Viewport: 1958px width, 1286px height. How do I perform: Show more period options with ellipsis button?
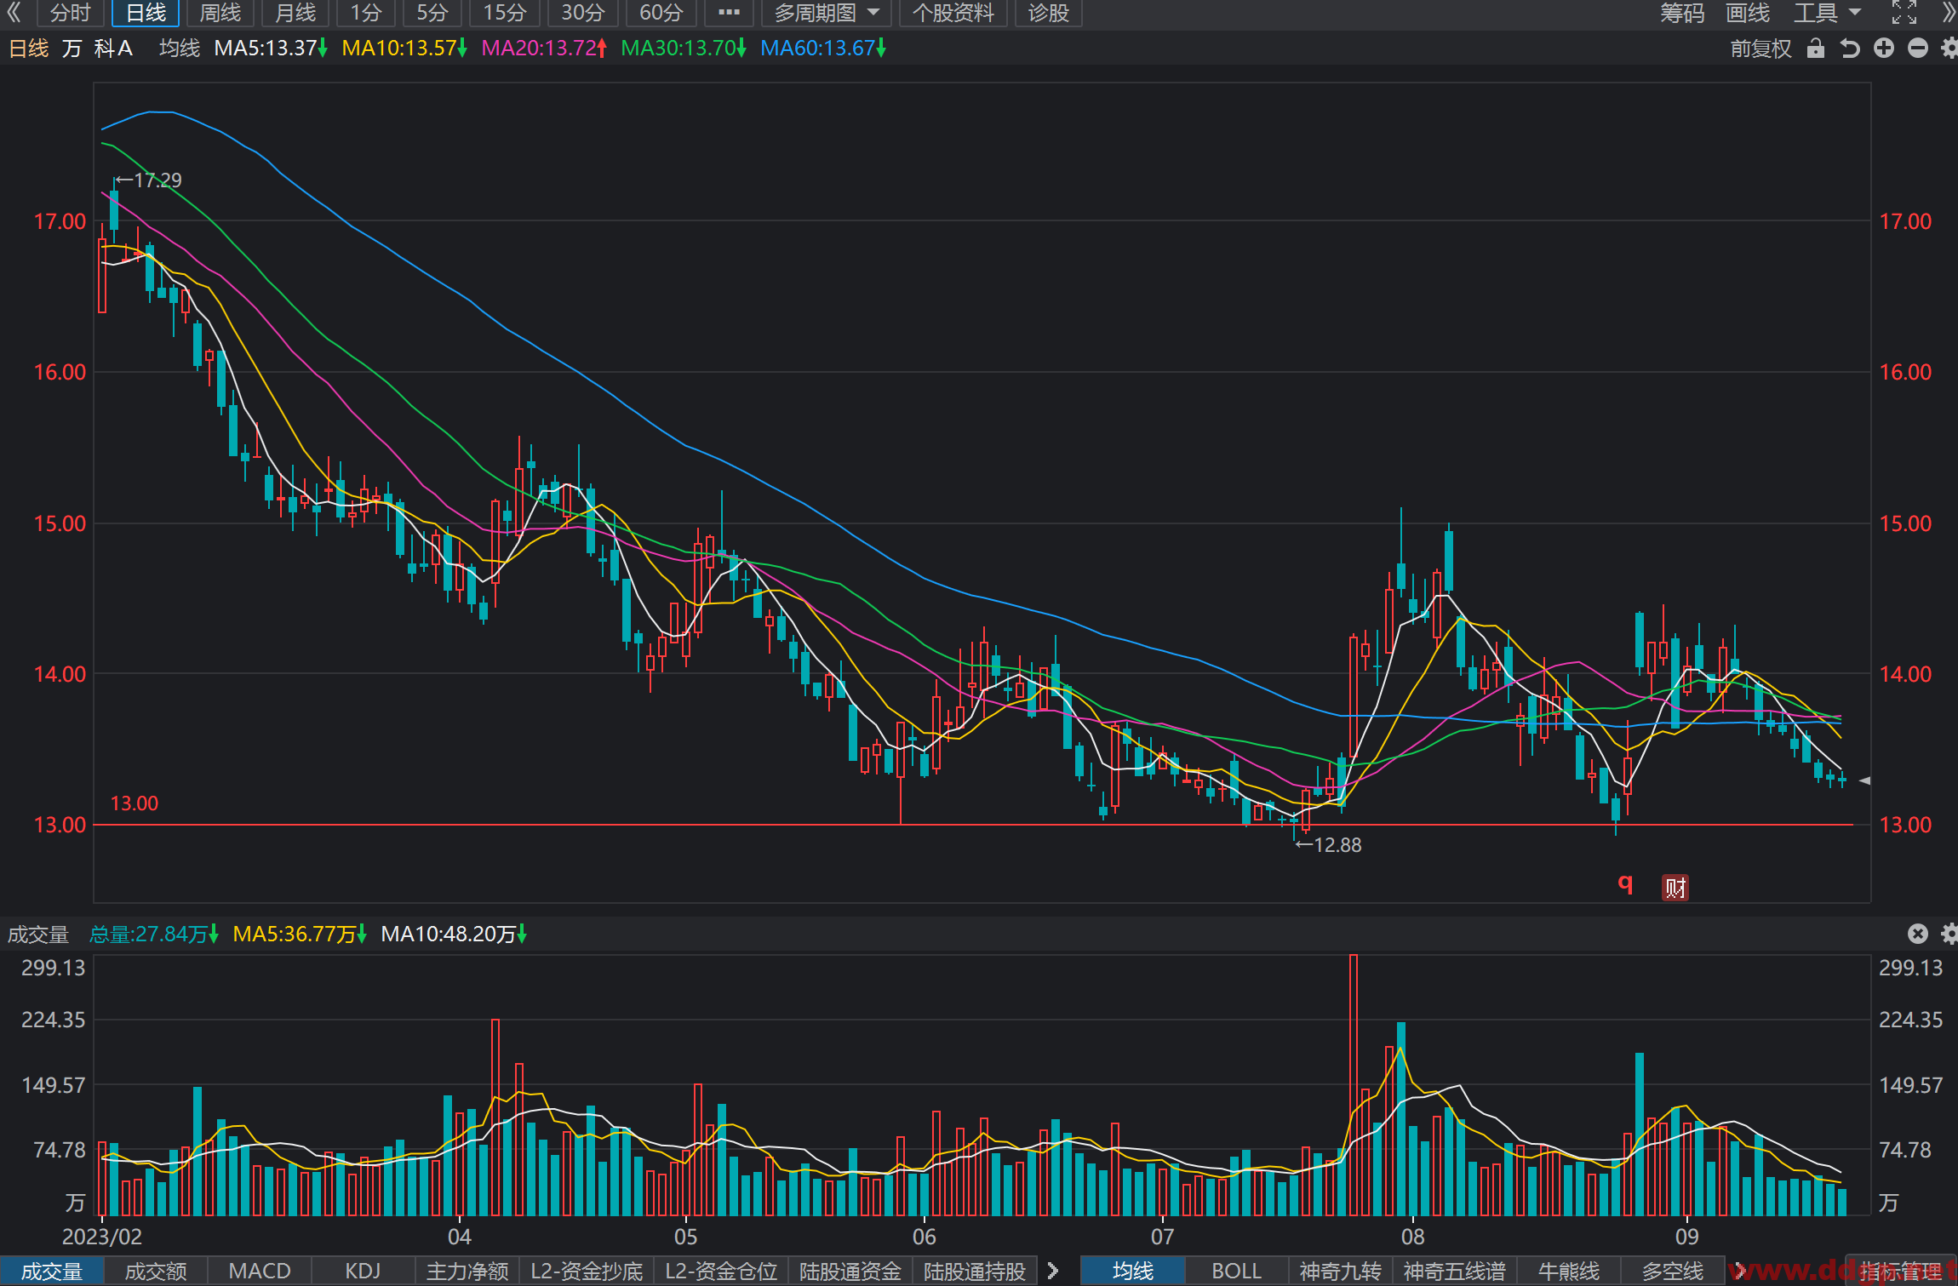[730, 13]
